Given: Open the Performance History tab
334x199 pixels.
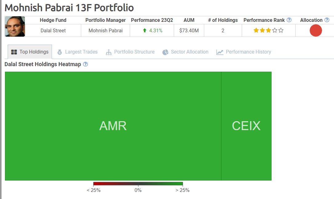Looking at the screenshot, I should 244,52.
